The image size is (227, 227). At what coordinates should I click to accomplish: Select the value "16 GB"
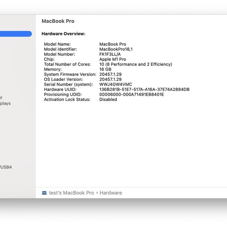pos(105,69)
